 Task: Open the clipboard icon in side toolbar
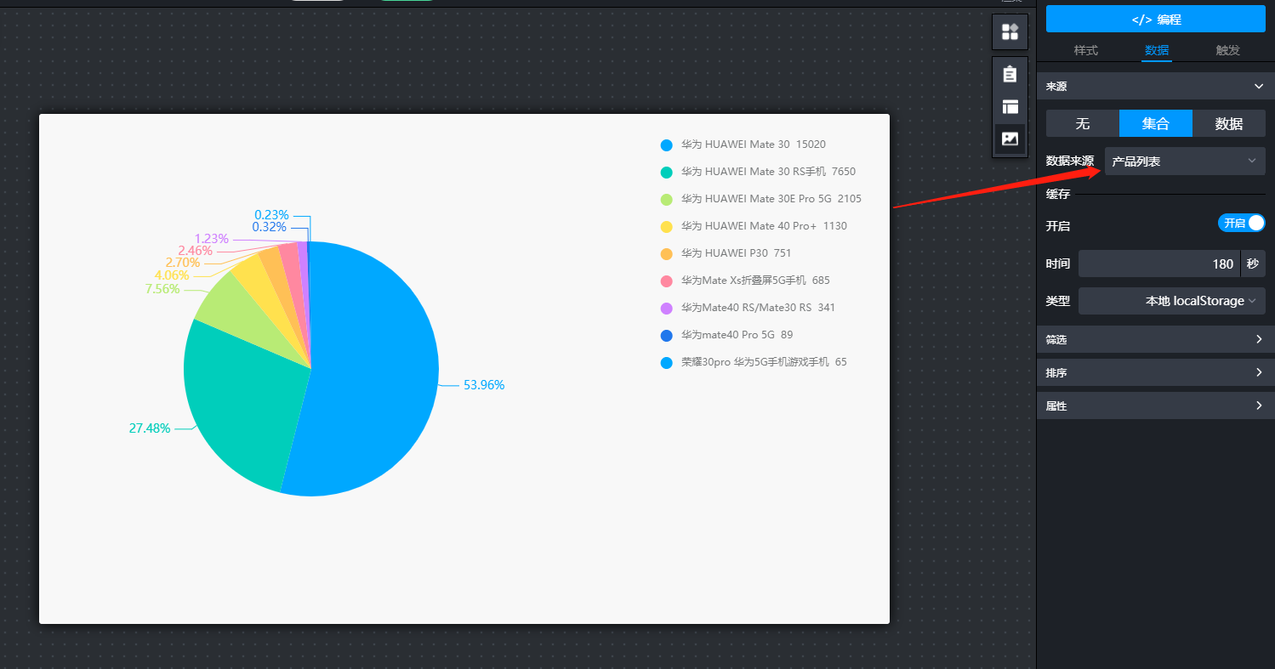[1010, 74]
